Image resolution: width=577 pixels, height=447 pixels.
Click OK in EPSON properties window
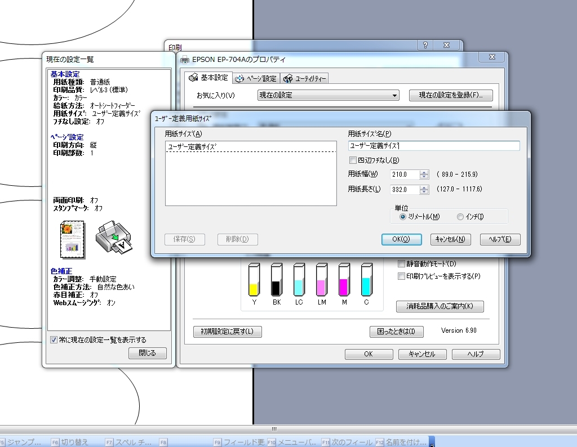pos(369,354)
